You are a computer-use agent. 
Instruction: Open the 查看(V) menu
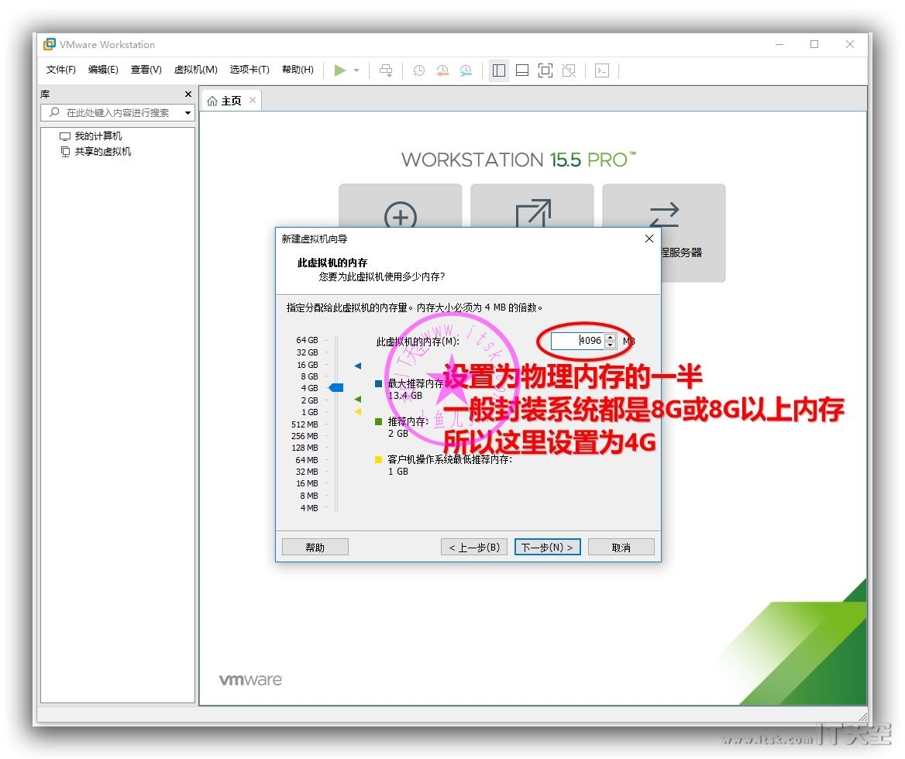pyautogui.click(x=146, y=70)
